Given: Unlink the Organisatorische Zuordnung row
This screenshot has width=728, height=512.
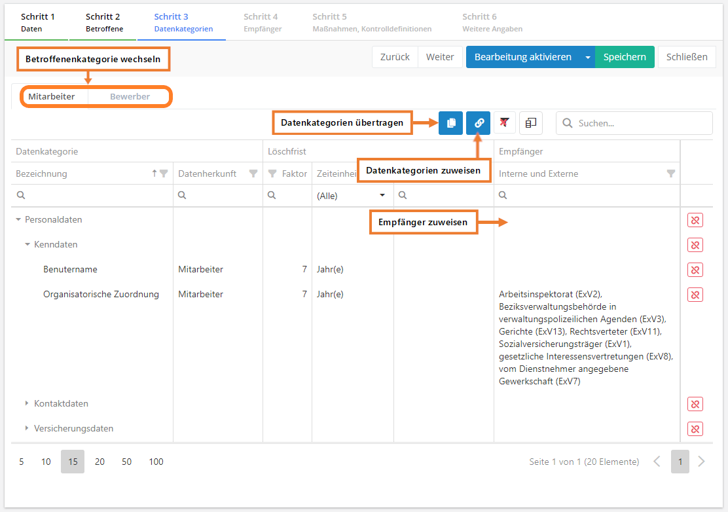Looking at the screenshot, I should pyautogui.click(x=695, y=295).
